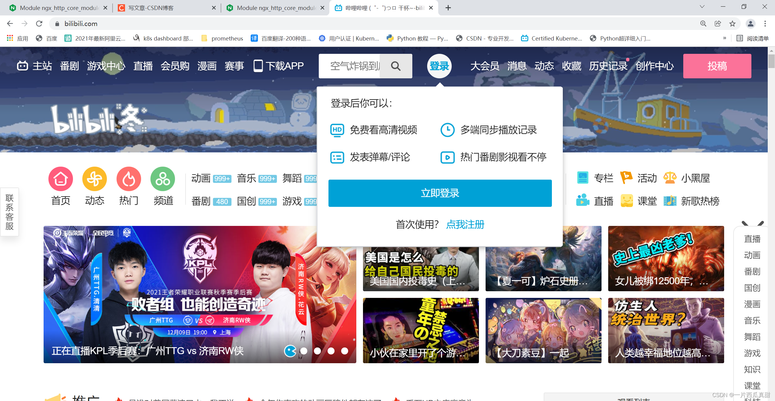Viewport: 775px width, 401px height.
Task: Click the HD 免费看高清视频 icon
Action: point(337,130)
